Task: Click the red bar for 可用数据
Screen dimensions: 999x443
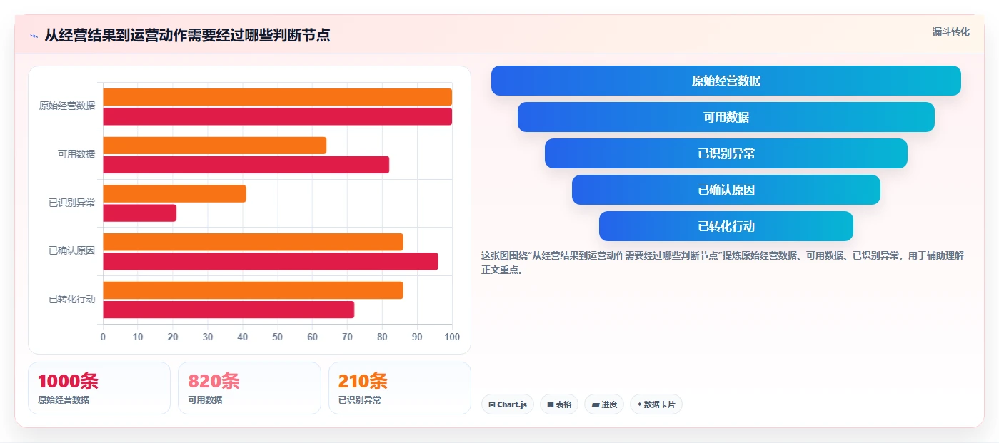Action: point(246,165)
